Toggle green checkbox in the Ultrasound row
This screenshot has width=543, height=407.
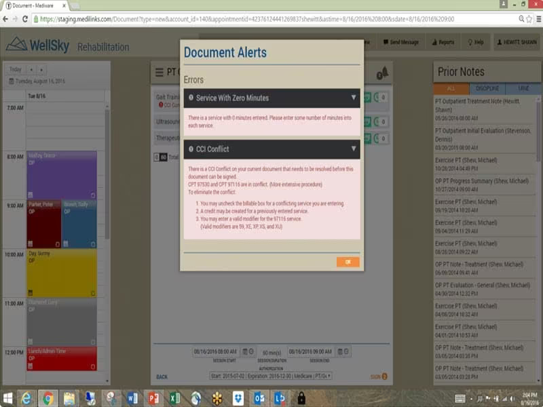pyautogui.click(x=367, y=122)
